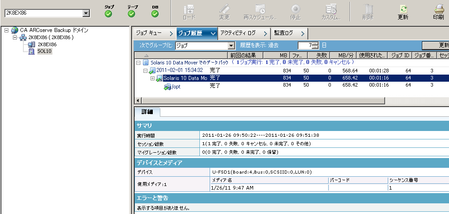Click the DB status check icon
Viewport: 449px width, 214px height.
(x=155, y=14)
